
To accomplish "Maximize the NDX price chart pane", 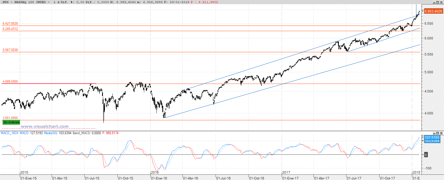I will [438, 2].
